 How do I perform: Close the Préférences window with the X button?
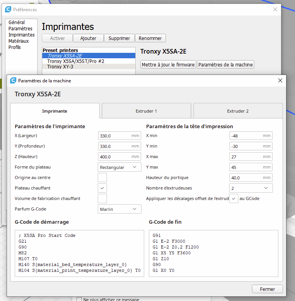click(x=275, y=9)
